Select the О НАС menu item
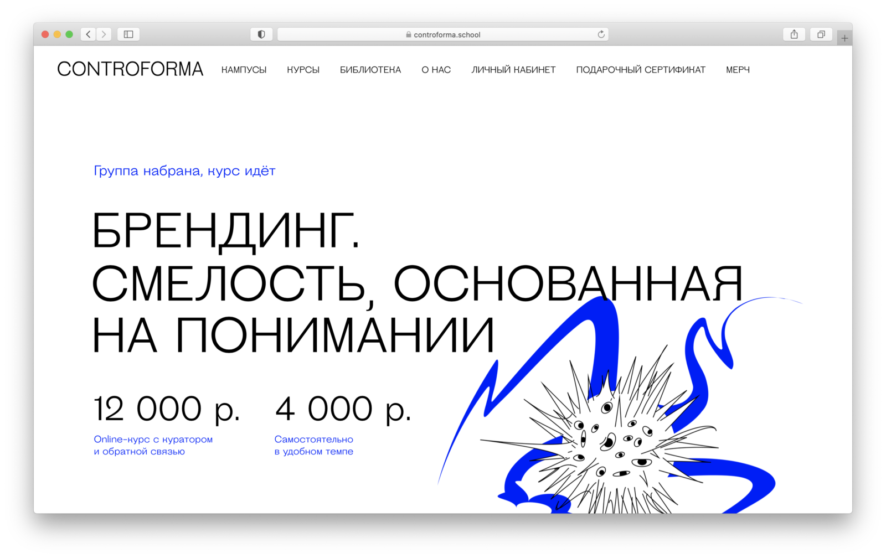886x558 pixels. click(436, 70)
